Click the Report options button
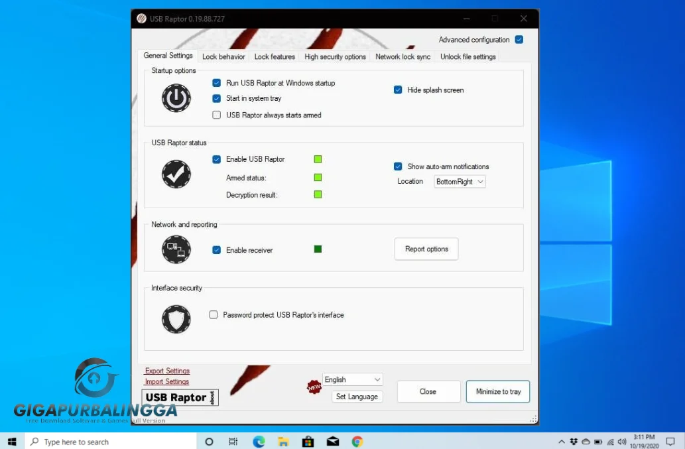 (426, 249)
